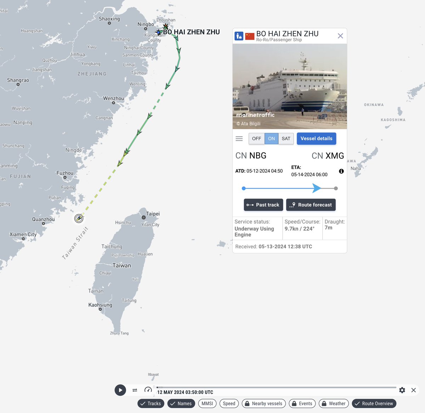Viewport: 425px width, 413px height.
Task: Click the vessel type icon beside the flag
Action: coord(239,36)
